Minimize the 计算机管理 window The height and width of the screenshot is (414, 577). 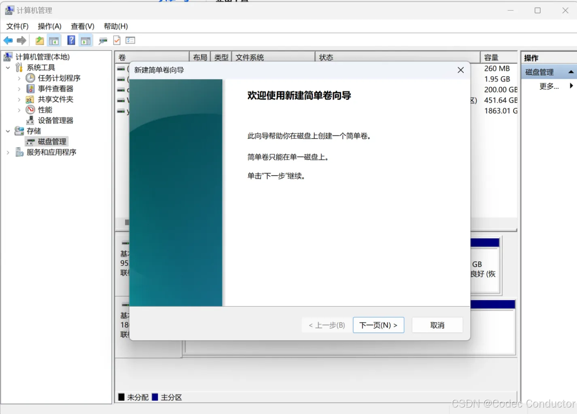511,10
